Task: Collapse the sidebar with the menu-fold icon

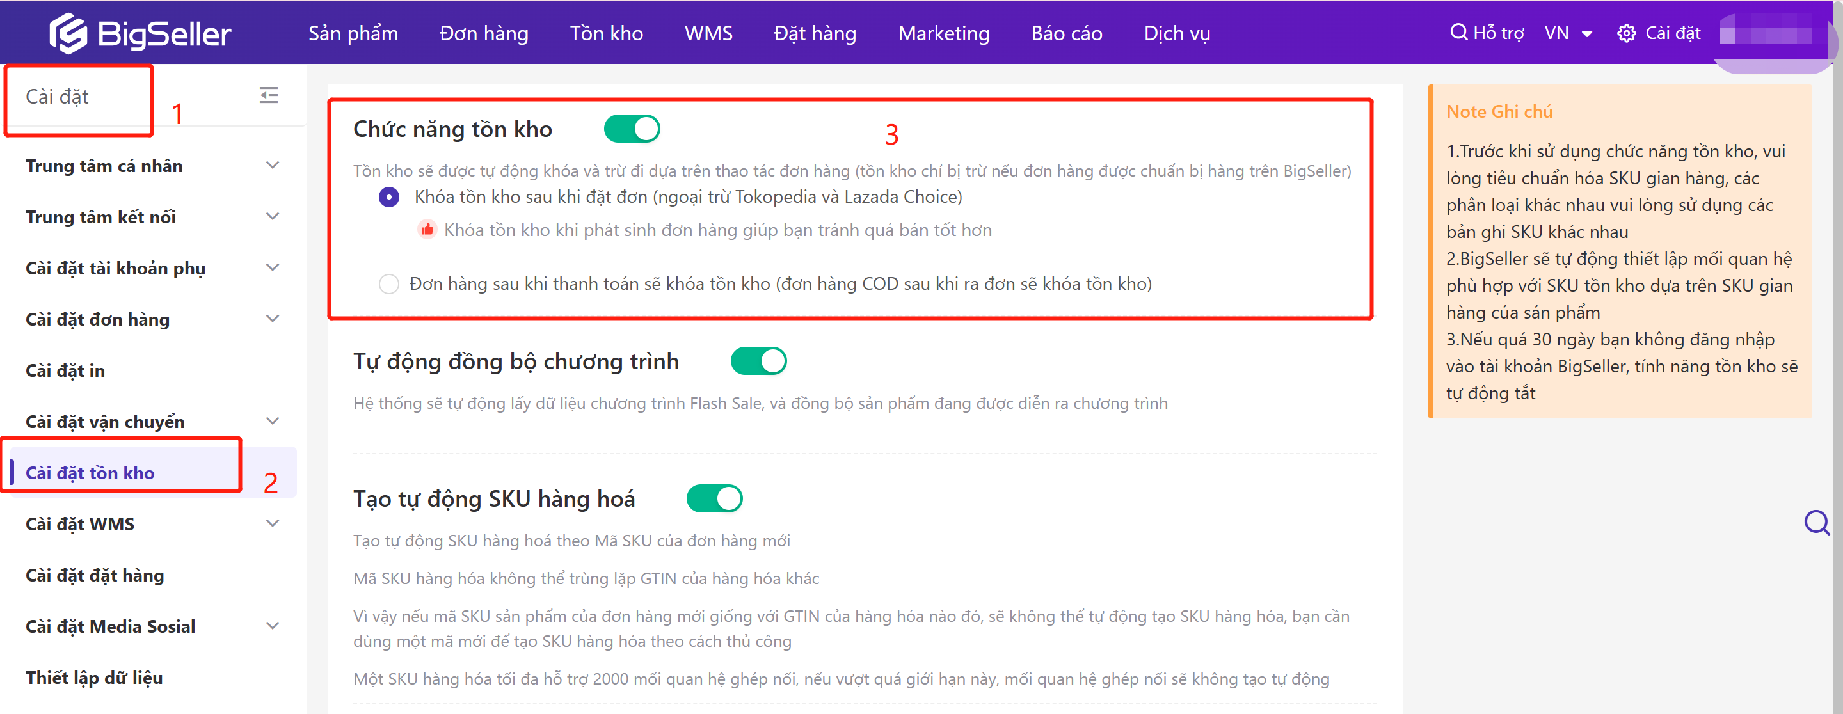Action: coord(268,95)
